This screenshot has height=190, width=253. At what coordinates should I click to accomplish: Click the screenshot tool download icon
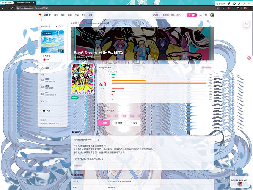click(239, 3)
